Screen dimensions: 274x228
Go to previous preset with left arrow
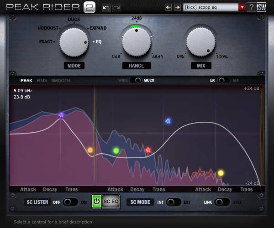coord(168,7)
